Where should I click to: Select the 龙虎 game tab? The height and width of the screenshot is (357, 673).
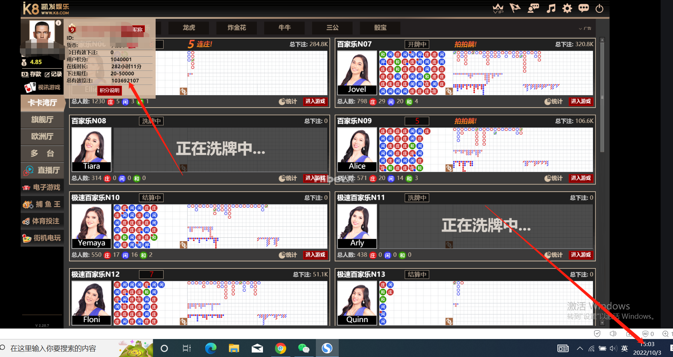pos(189,28)
